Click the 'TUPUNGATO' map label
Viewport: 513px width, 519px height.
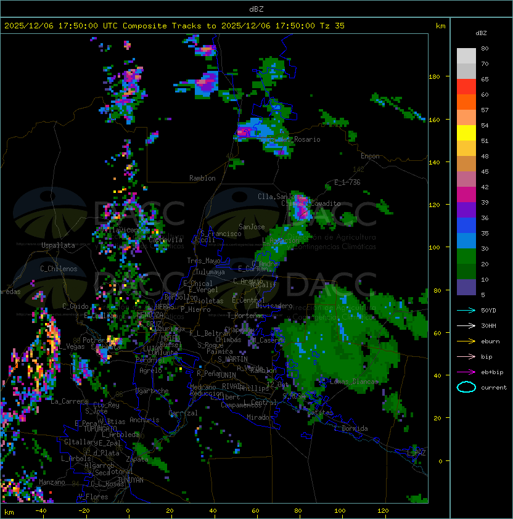pos(100,428)
